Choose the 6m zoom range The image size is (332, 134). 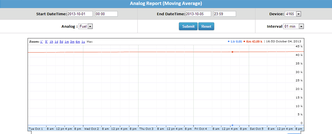(x=78, y=42)
